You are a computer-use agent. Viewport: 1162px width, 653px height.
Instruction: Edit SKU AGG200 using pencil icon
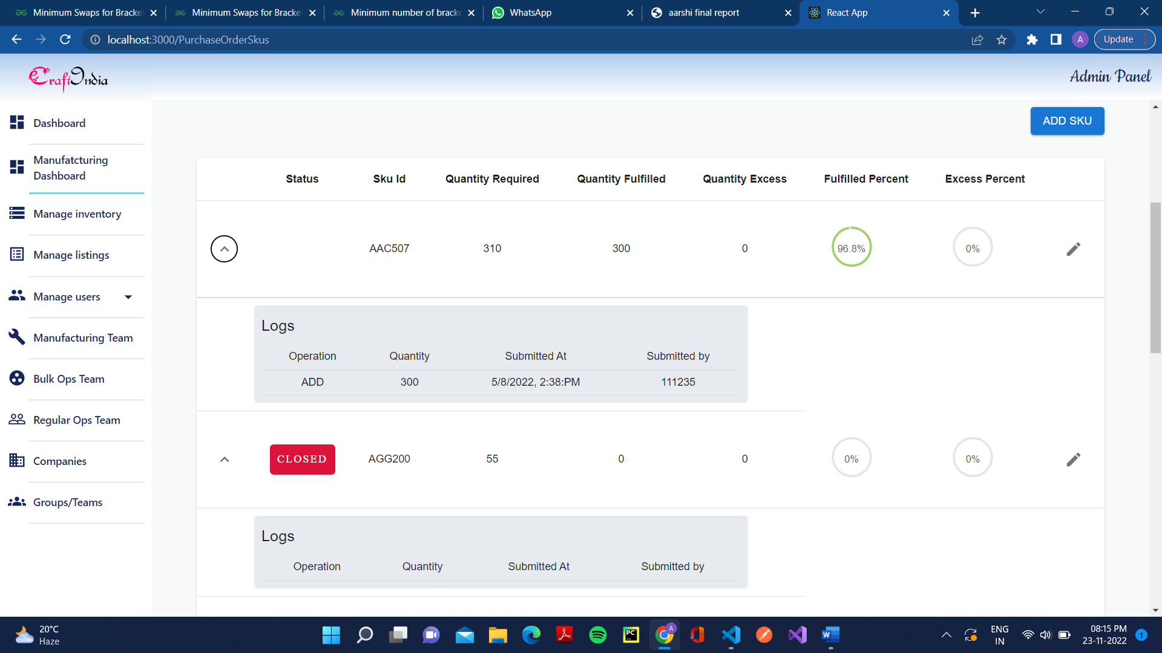click(1073, 460)
